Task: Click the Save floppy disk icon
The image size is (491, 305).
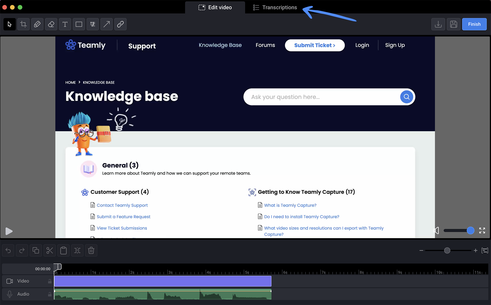Action: click(454, 24)
